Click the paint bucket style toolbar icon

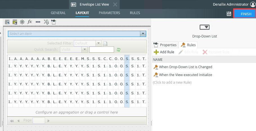(x=54, y=22)
